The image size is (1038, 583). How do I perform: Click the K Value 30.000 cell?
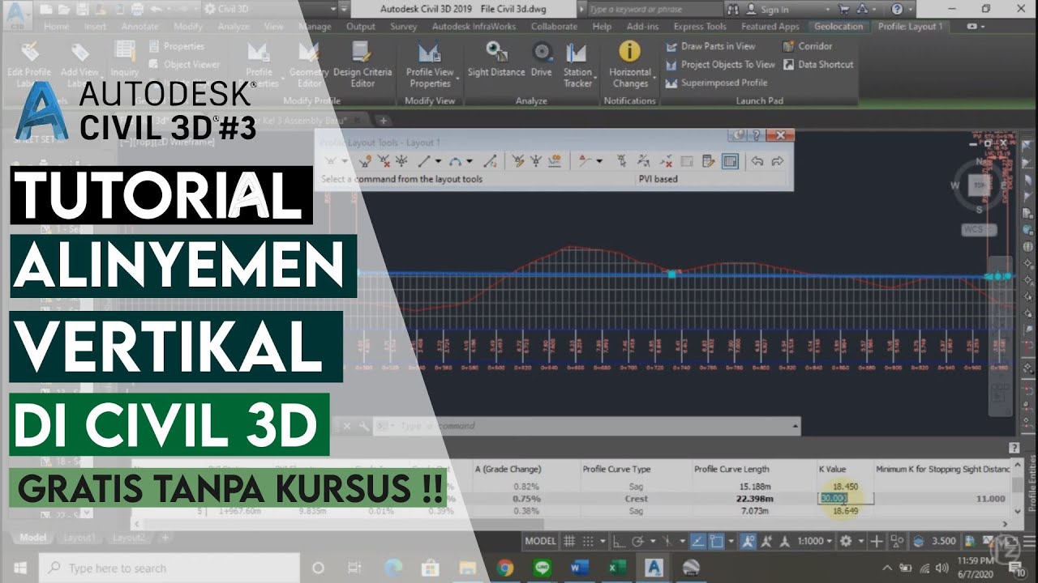[845, 499]
